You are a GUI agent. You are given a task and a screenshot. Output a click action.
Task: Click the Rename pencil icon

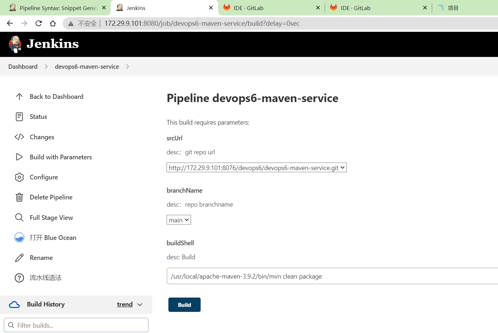[19, 258]
